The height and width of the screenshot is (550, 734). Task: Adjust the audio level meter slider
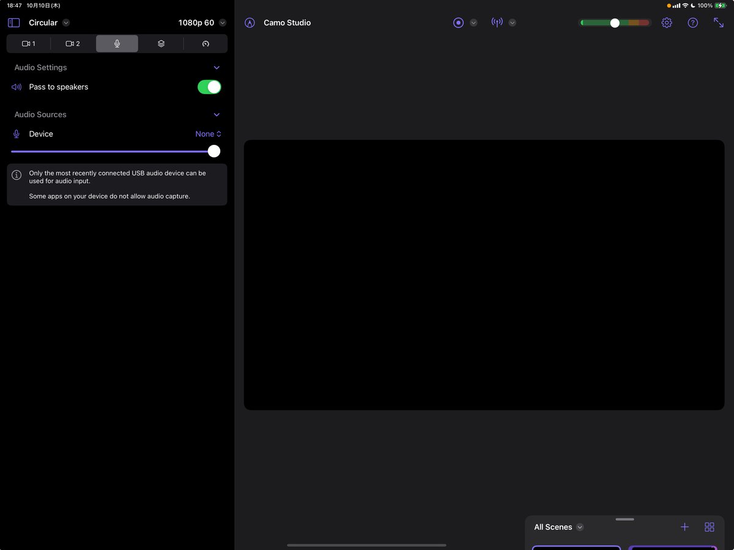click(615, 23)
